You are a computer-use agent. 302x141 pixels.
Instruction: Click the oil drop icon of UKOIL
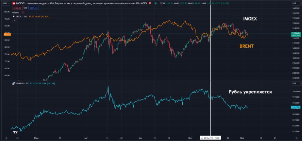(14, 17)
